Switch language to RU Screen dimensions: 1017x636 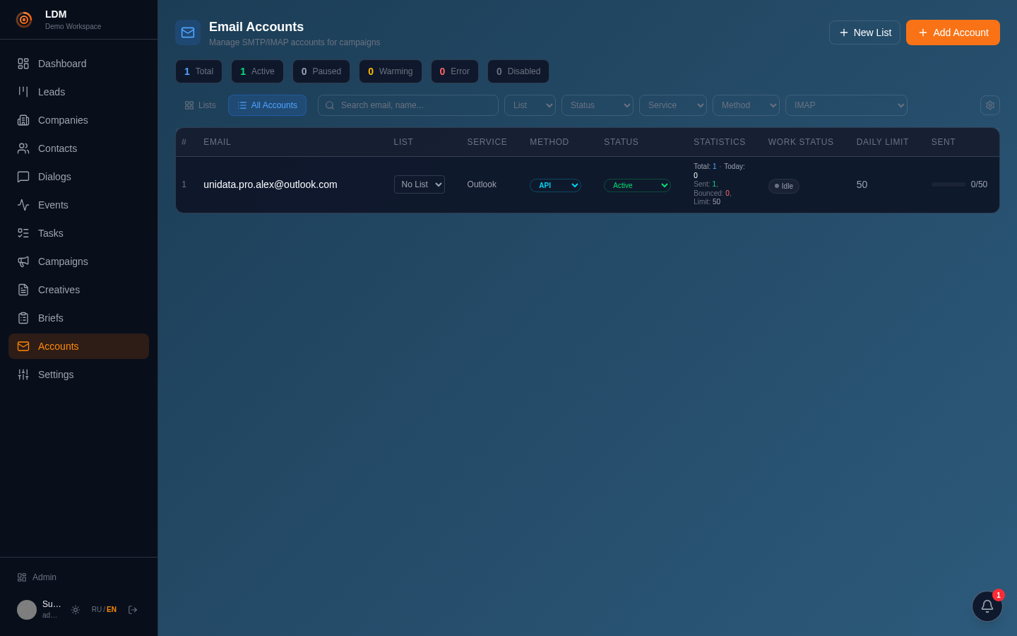[96, 610]
